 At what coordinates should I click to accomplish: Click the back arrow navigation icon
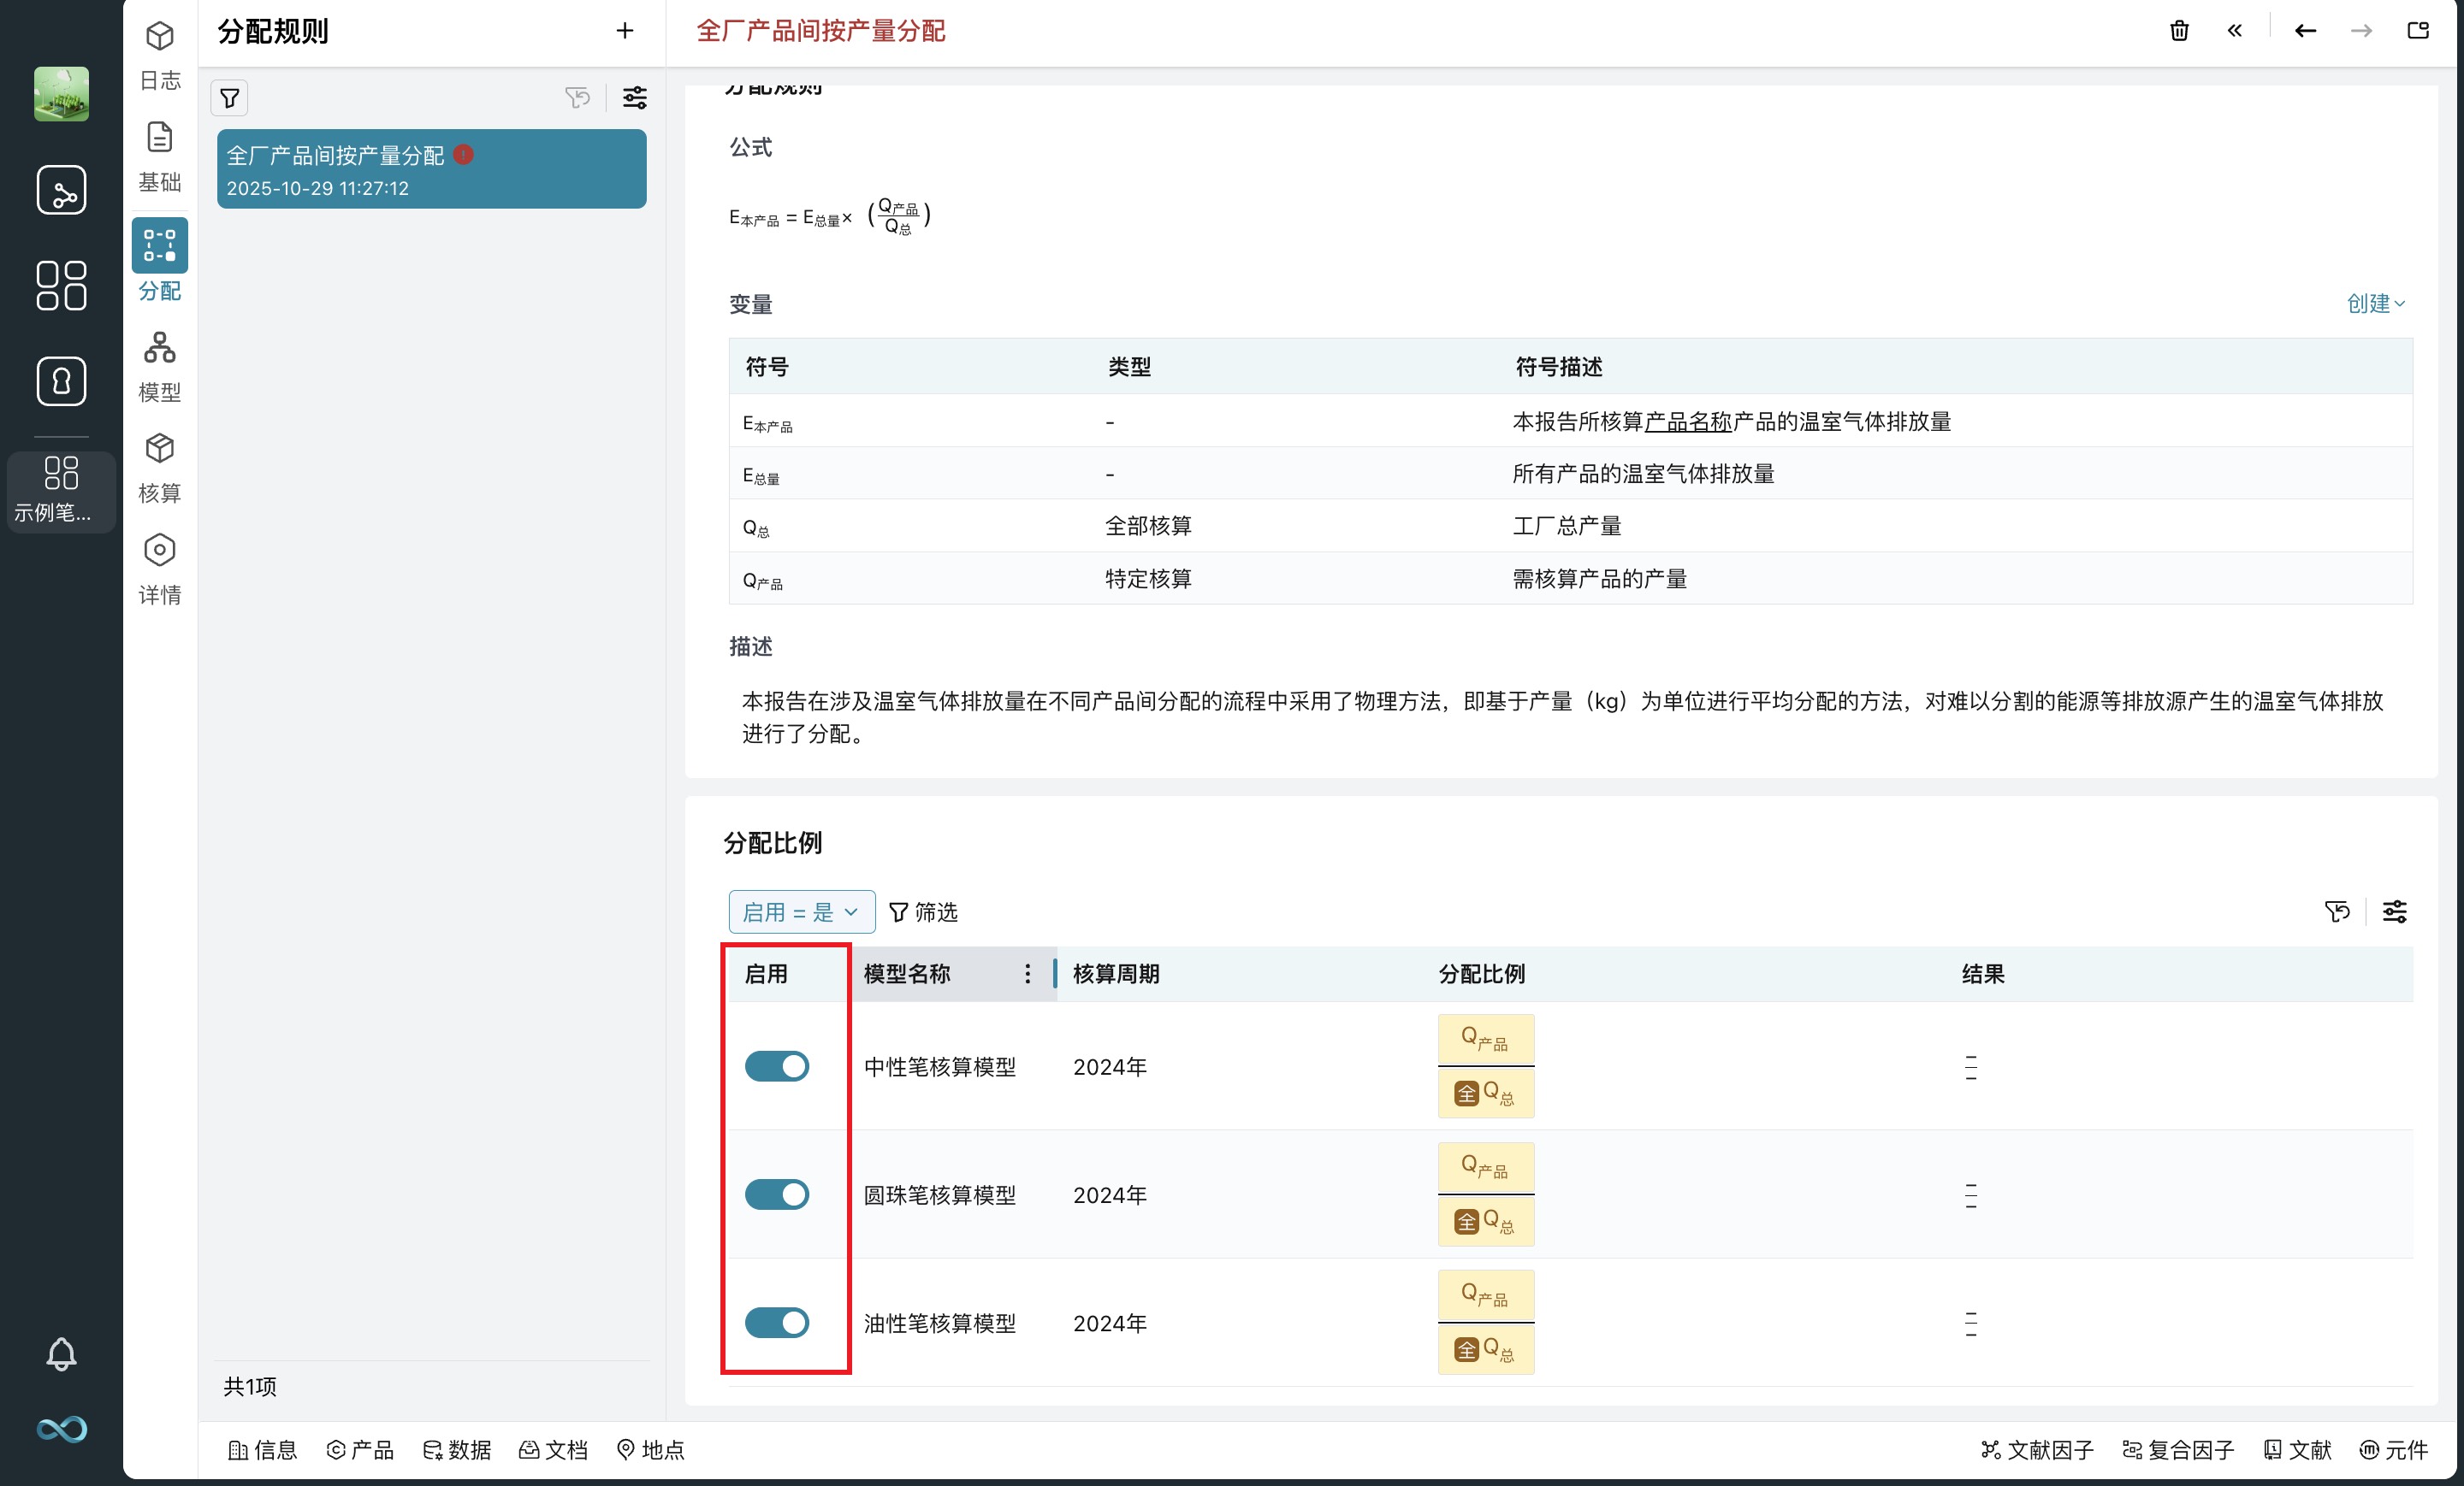2305,31
